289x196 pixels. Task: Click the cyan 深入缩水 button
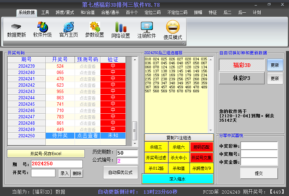click(178, 179)
